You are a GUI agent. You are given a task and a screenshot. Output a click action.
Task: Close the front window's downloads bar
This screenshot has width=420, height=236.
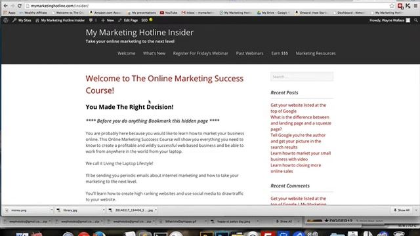(415, 210)
